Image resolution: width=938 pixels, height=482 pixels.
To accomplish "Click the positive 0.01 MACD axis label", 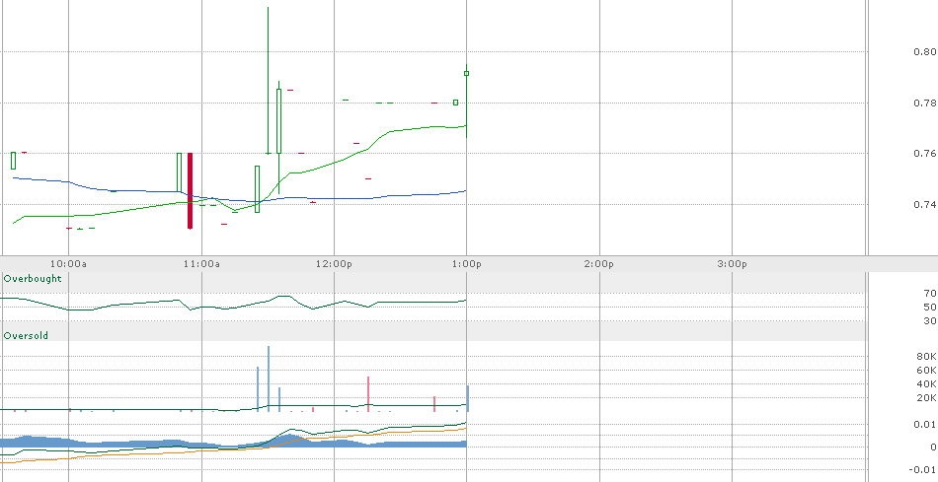I will pos(925,425).
